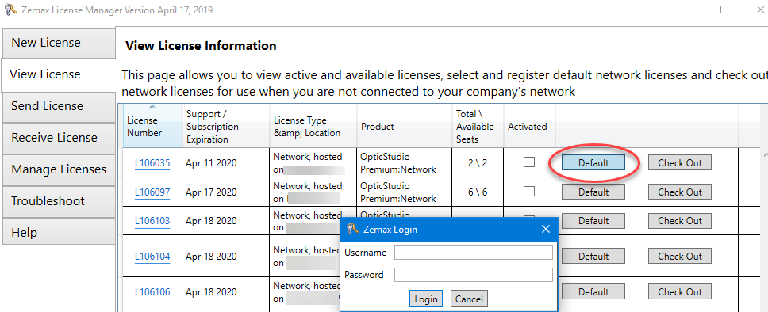Maximize the License Manager window
This screenshot has height=312, width=768.
[724, 10]
